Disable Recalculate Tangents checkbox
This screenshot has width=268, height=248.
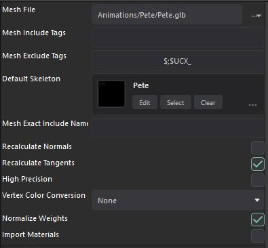258,164
